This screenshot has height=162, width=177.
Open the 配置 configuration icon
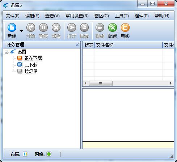tap(113, 27)
